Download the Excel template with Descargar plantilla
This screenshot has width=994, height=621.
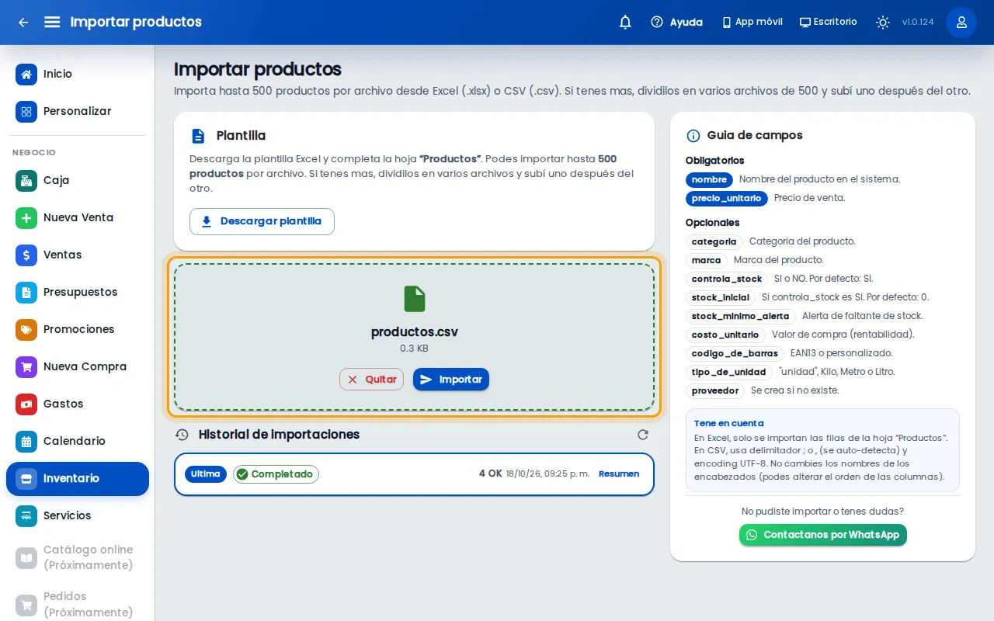pyautogui.click(x=262, y=221)
